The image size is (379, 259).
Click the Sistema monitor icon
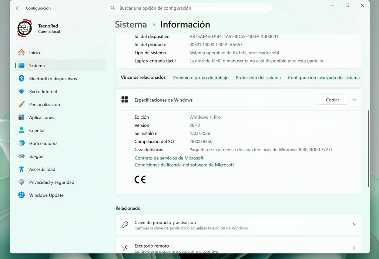[21, 65]
